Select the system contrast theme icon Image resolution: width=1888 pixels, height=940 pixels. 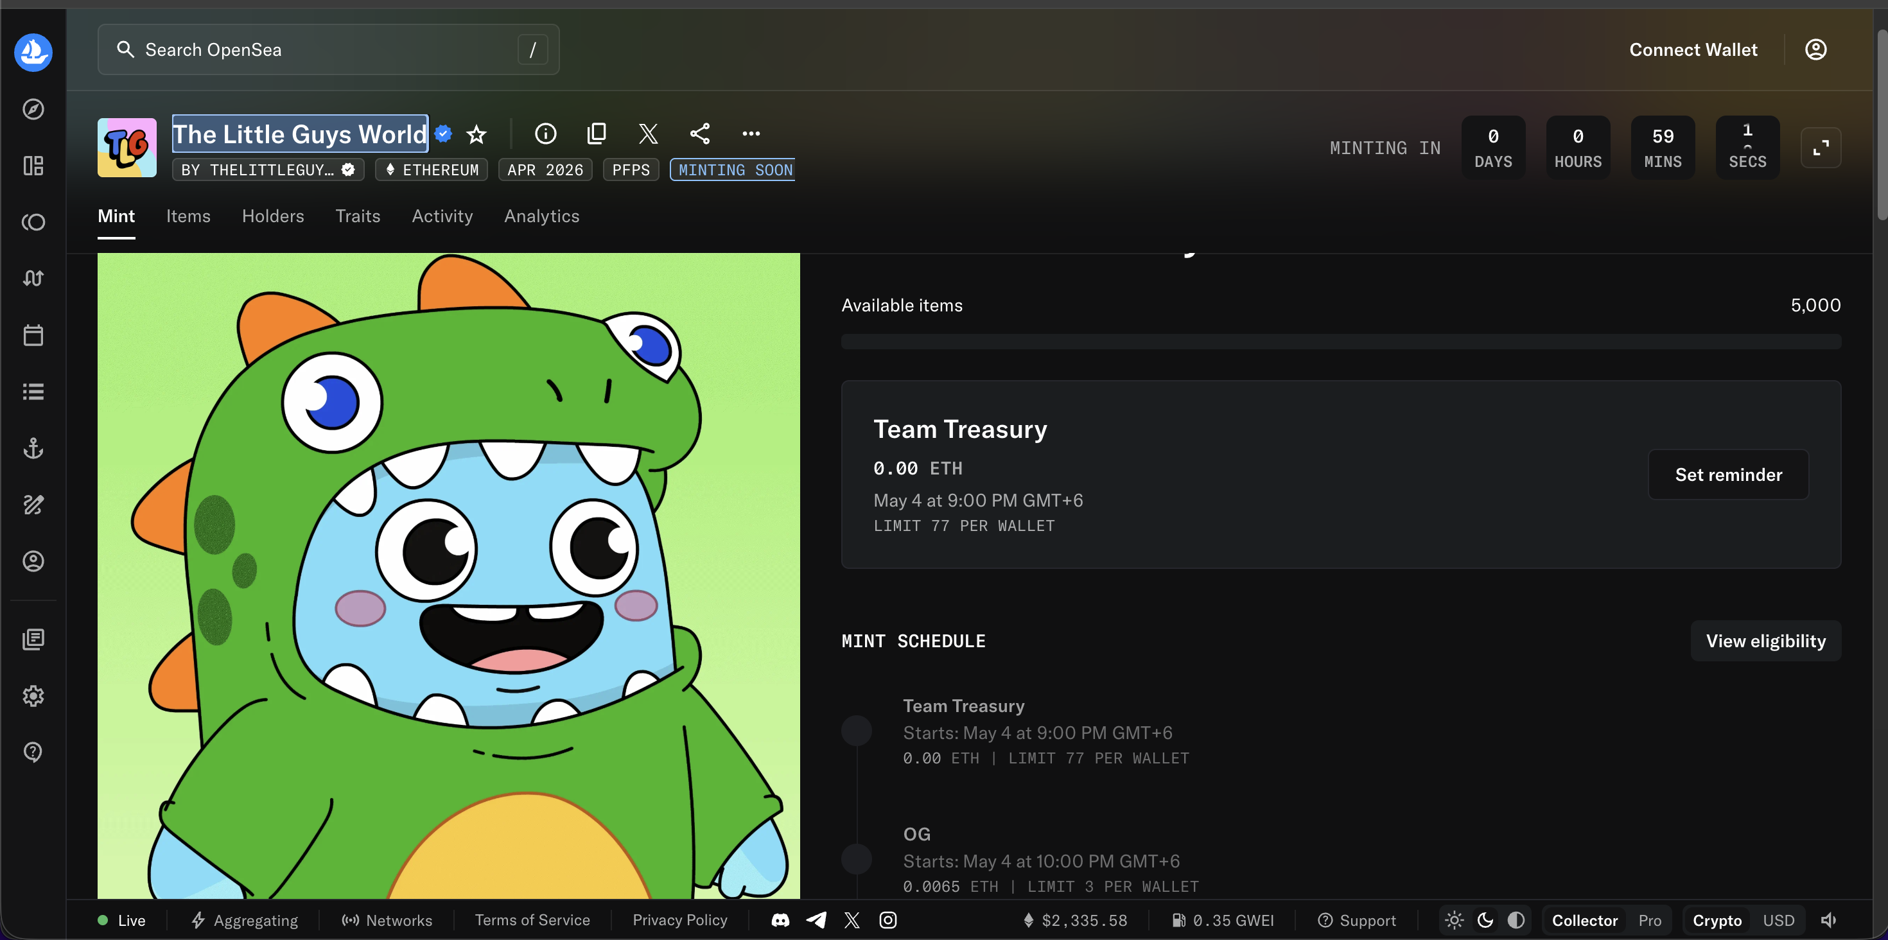click(1516, 920)
